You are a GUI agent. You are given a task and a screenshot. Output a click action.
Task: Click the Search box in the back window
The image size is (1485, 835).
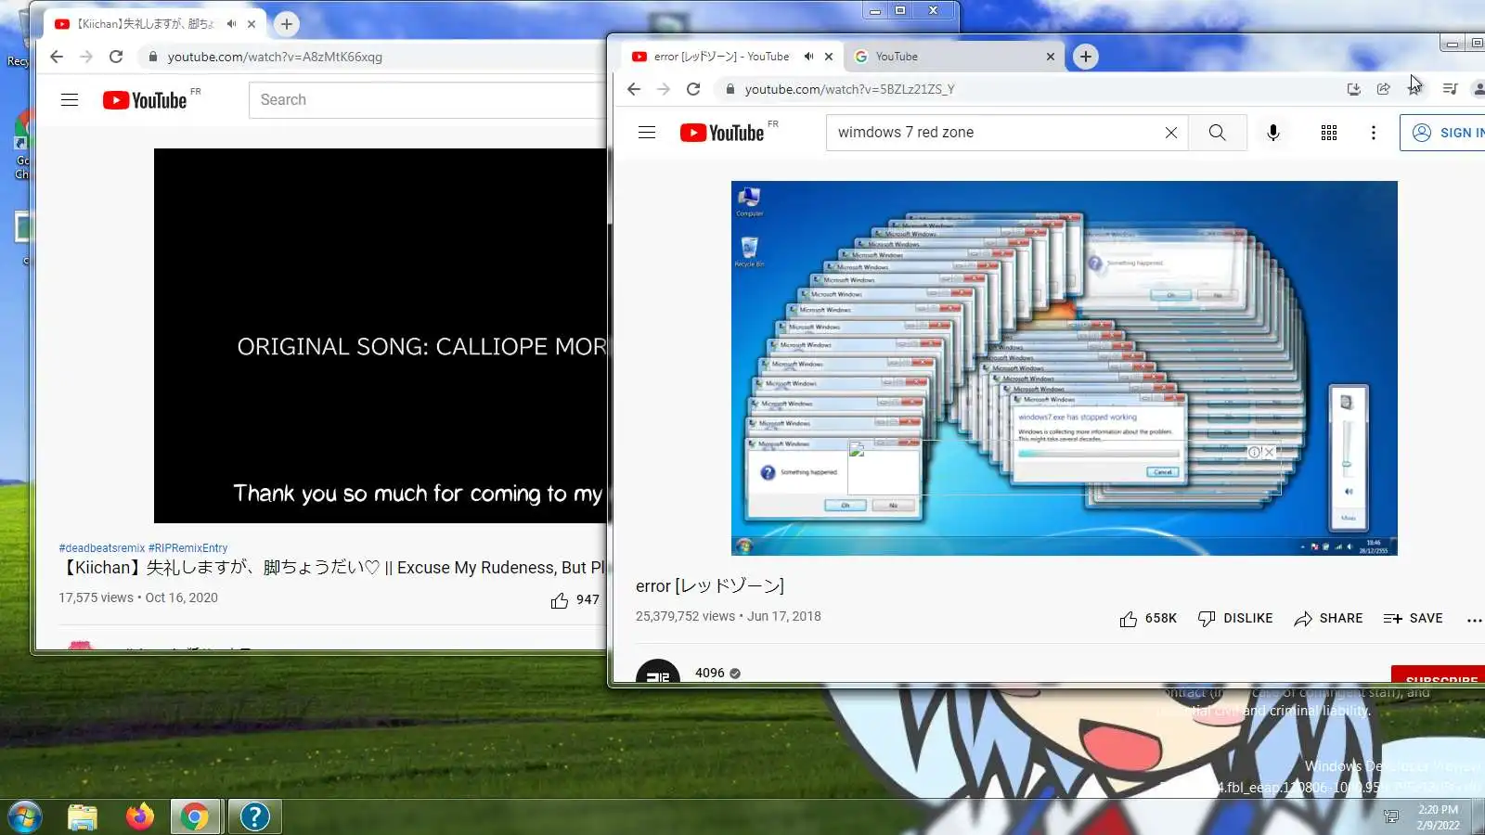(427, 100)
